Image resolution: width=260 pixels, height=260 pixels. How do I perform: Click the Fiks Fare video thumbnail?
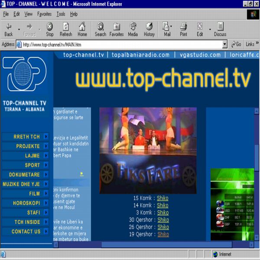[148, 150]
